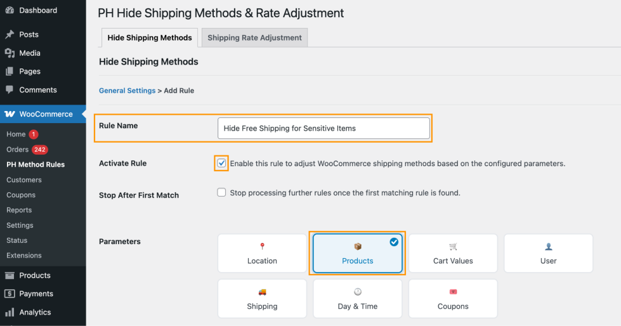Enable Stop After First Match checkbox
Screen dimensions: 621x326
coord(221,193)
